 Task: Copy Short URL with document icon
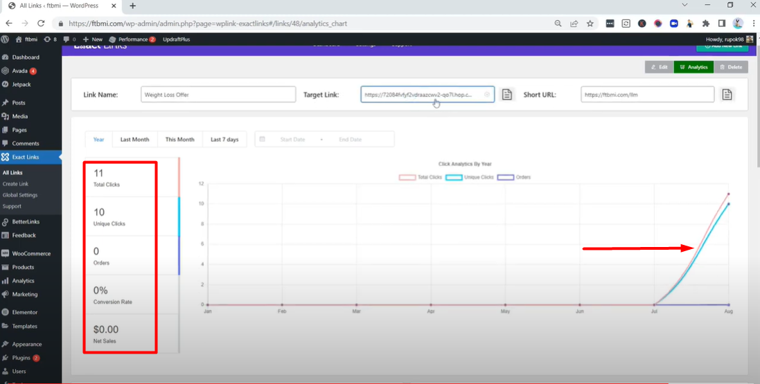click(x=727, y=94)
